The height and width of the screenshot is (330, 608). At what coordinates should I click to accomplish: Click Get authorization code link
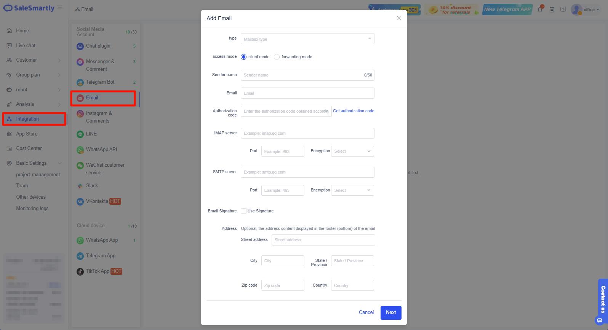point(354,111)
